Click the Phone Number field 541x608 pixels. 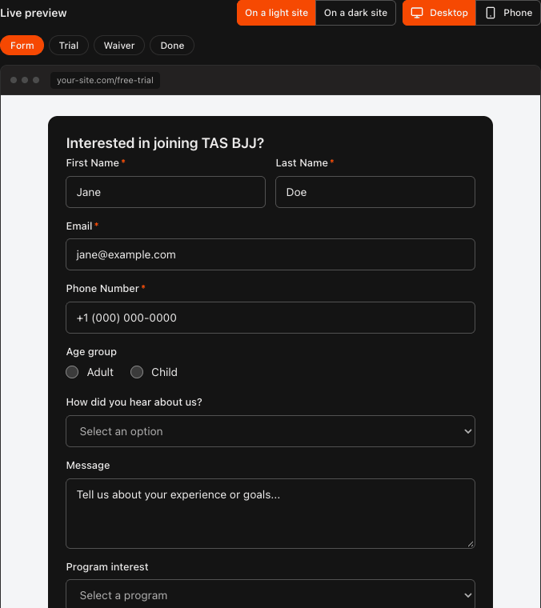270,318
